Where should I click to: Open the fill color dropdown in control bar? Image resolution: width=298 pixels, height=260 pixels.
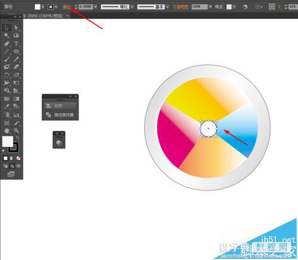[43, 7]
